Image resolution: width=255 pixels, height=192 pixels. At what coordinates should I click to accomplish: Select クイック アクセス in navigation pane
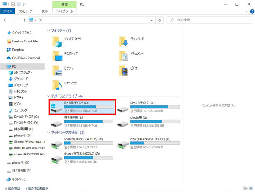pyautogui.click(x=20, y=33)
